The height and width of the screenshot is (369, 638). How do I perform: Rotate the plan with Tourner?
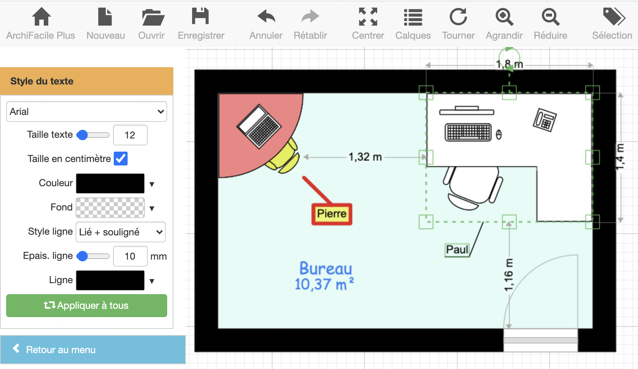tap(458, 17)
